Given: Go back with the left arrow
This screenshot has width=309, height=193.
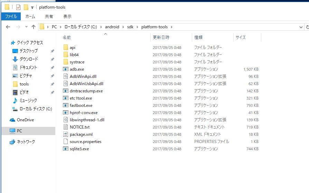Looking at the screenshot, I should pyautogui.click(x=8, y=27).
